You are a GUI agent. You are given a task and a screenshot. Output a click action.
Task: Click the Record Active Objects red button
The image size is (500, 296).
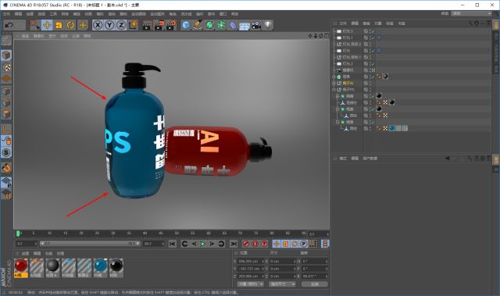click(x=246, y=244)
